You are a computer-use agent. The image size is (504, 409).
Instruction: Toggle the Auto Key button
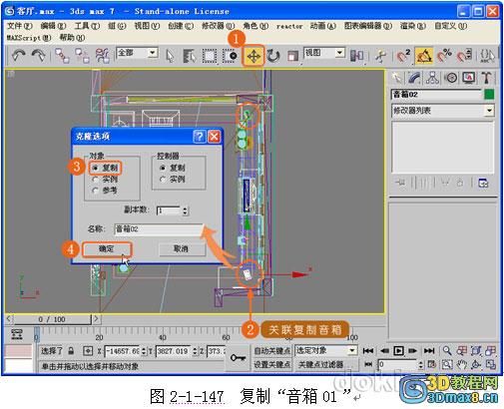pyautogui.click(x=272, y=351)
